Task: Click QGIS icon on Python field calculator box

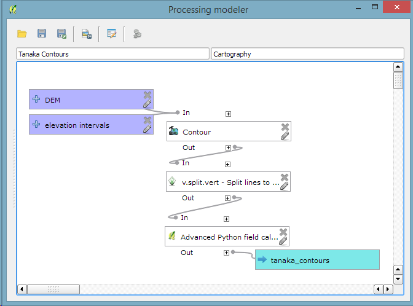Action: (x=171, y=236)
